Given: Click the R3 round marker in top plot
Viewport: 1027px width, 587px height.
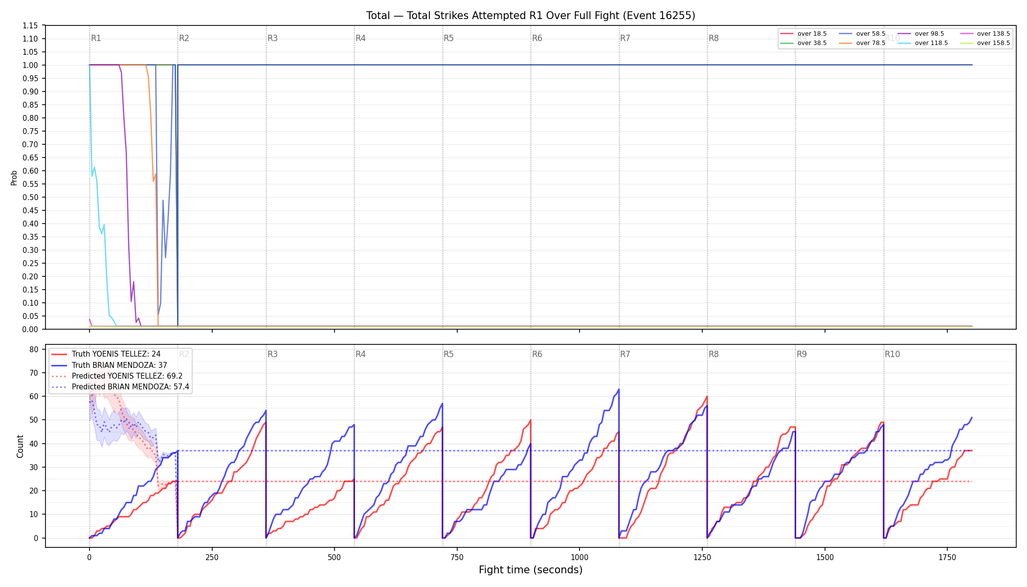Looking at the screenshot, I should tap(272, 38).
